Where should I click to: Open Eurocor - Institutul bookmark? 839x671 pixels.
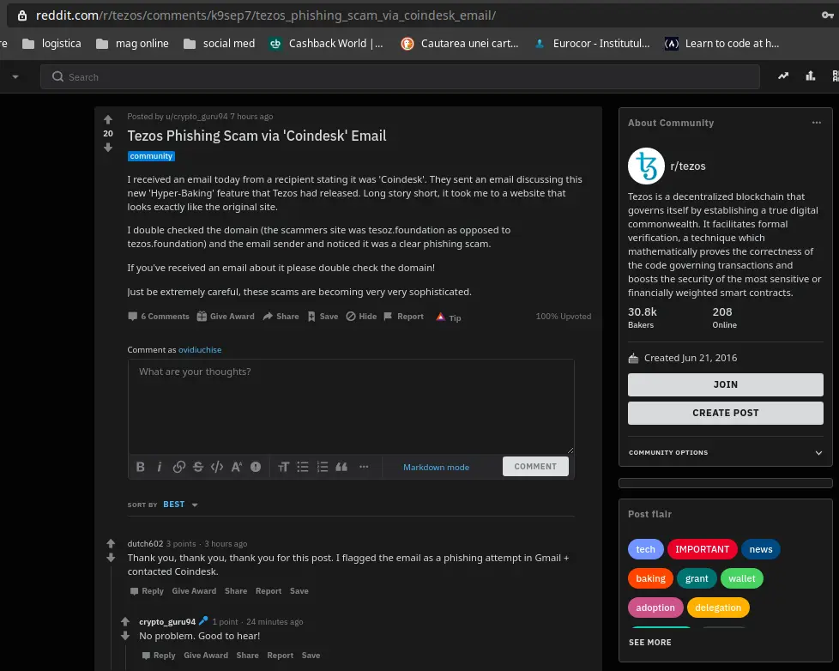coord(592,44)
